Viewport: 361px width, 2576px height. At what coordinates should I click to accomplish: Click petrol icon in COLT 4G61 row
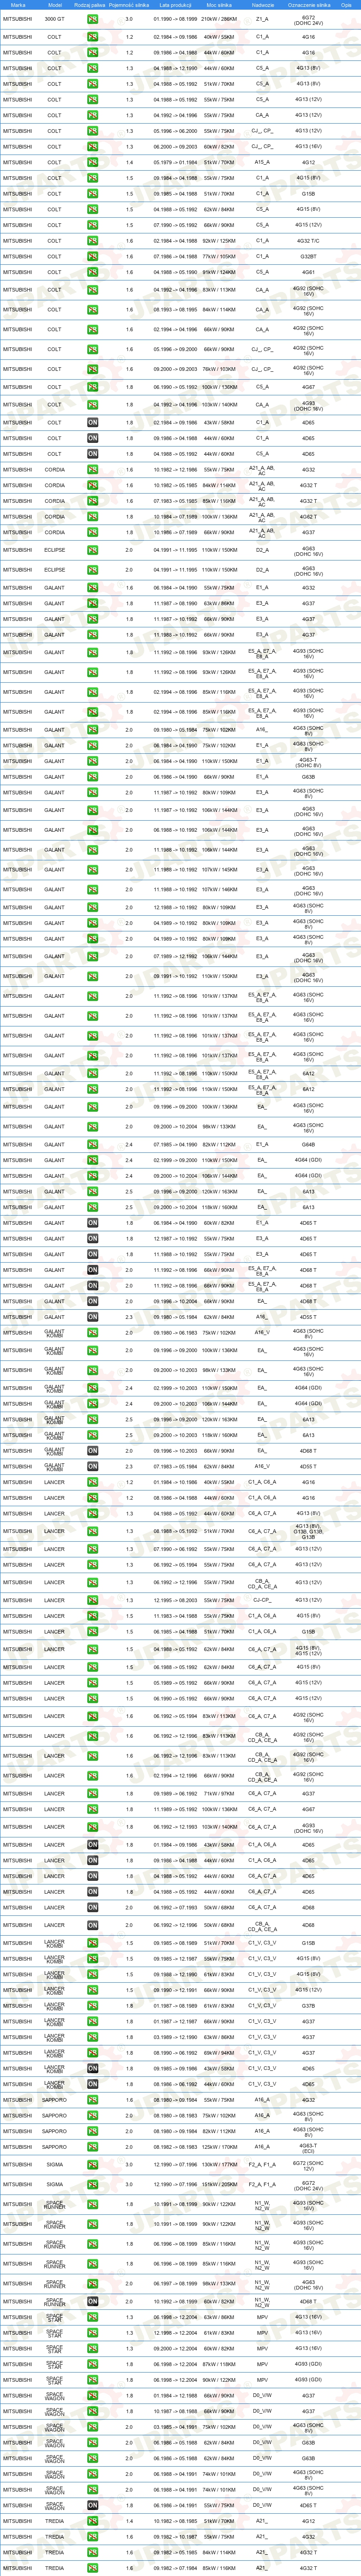click(92, 272)
